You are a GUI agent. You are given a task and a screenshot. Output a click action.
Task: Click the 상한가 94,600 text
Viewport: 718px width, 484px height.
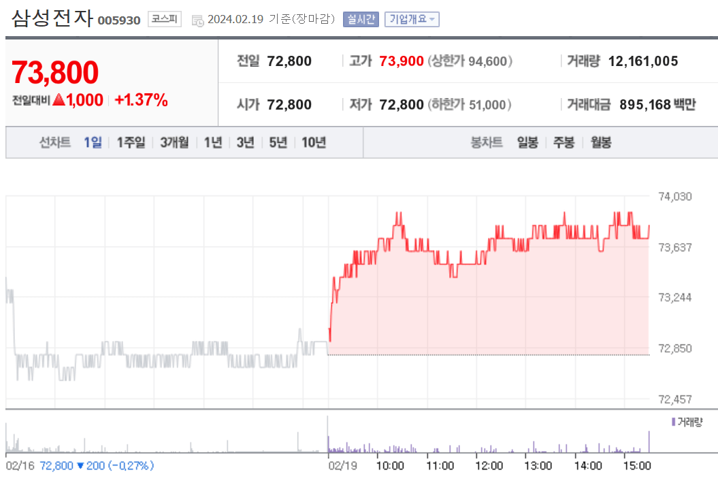[x=470, y=61]
